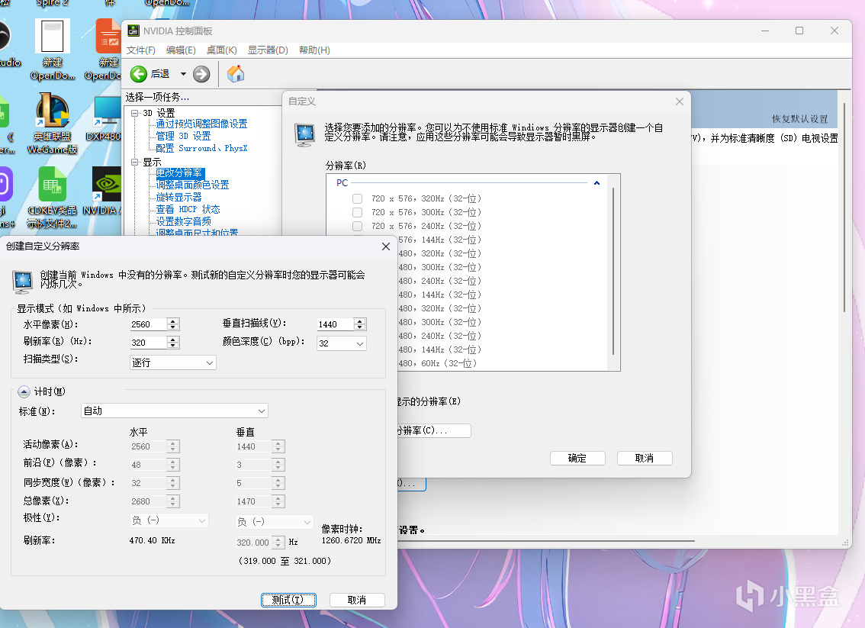Click the NVIDIA panel right scrollbar
Image resolution: width=865 pixels, height=628 pixels.
pos(844,207)
